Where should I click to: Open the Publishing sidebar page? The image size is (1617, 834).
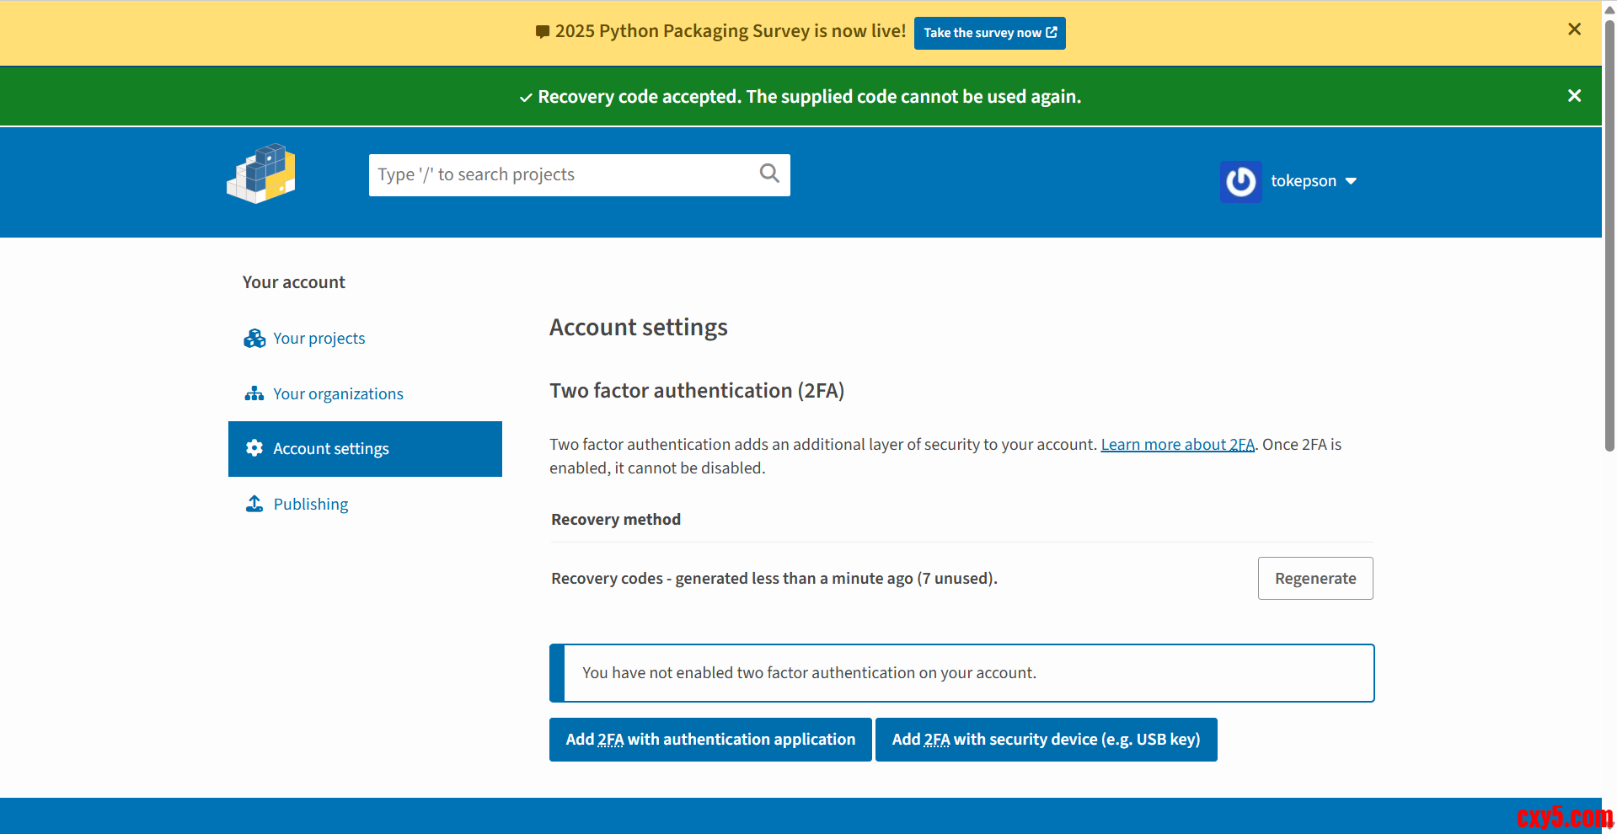(310, 504)
